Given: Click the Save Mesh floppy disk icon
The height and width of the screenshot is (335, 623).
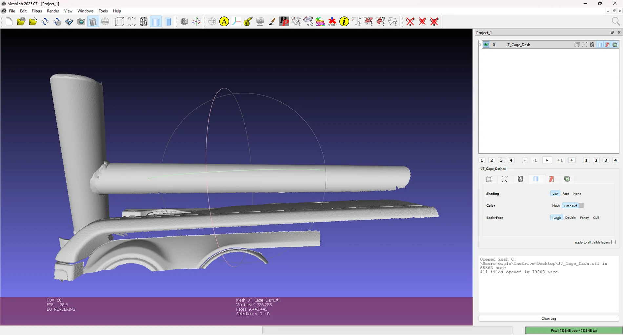Looking at the screenshot, I should coord(69,22).
